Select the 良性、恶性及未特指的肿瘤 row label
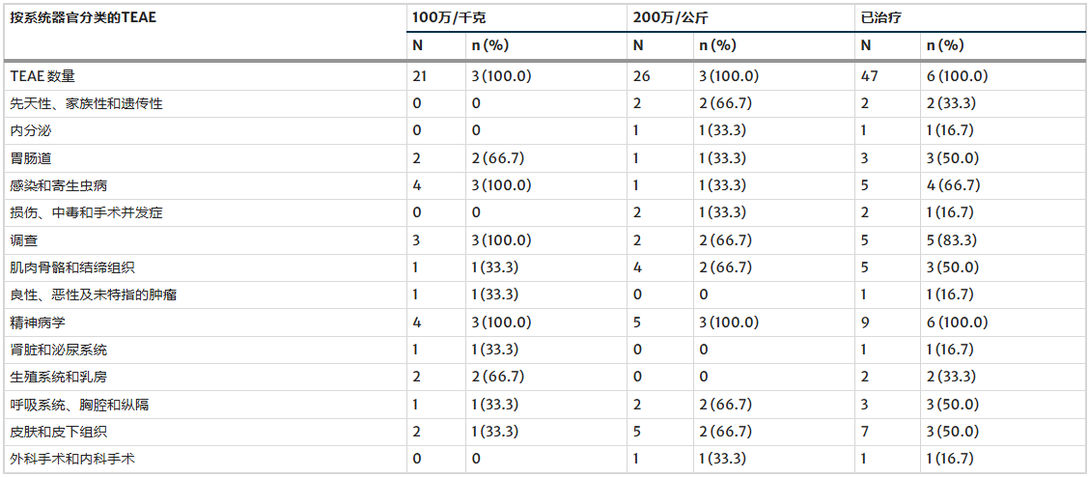Image resolution: width=1089 pixels, height=477 pixels. [93, 295]
